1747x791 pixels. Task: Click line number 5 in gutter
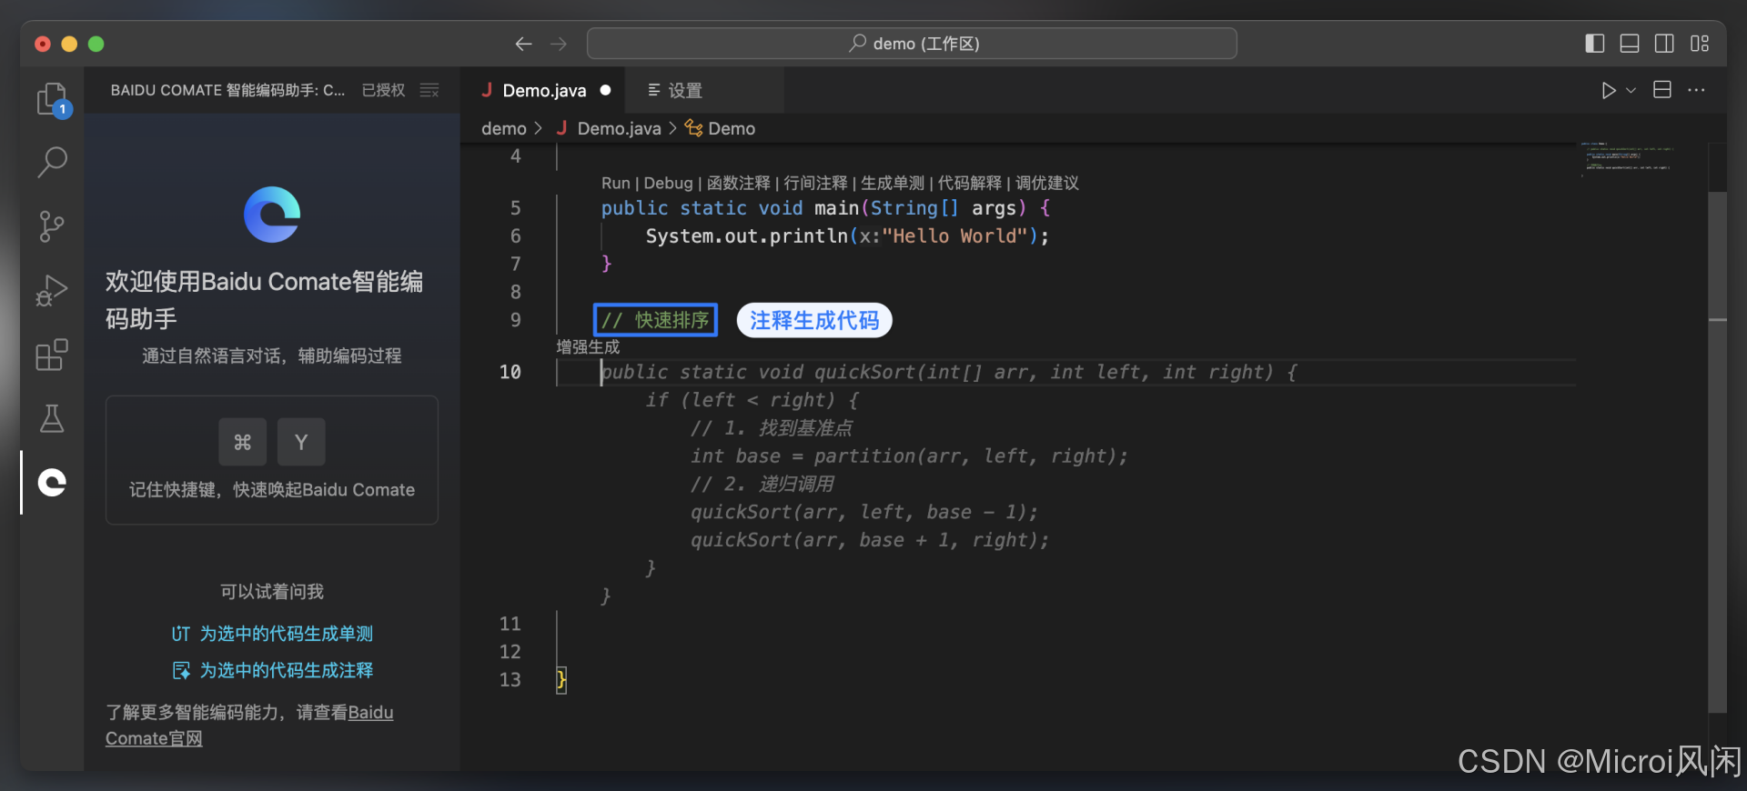click(515, 207)
